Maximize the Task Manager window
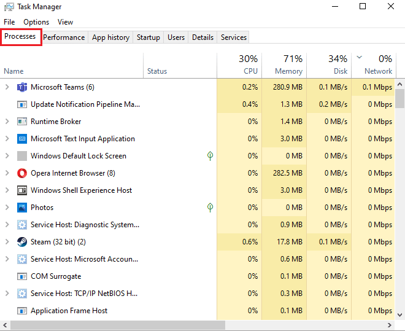 pos(363,6)
